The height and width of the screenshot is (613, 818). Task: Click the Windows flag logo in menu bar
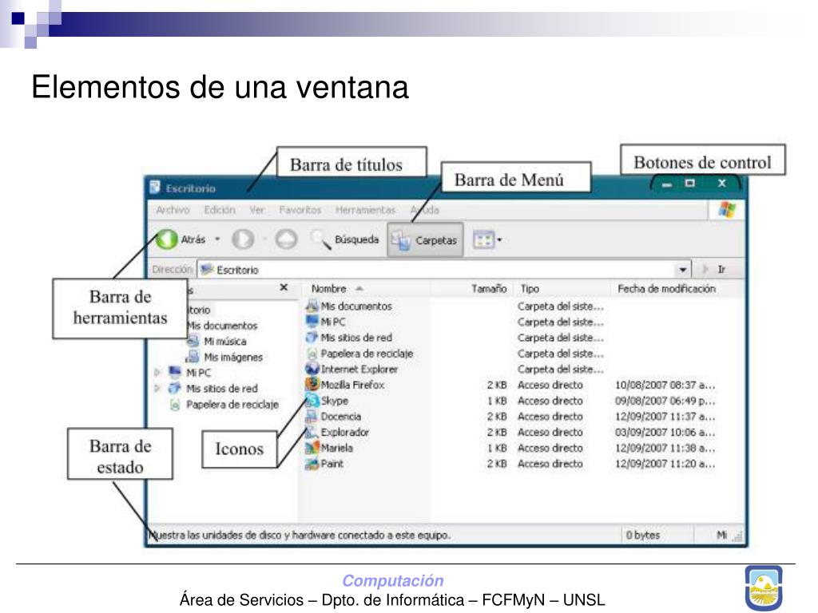tap(727, 210)
